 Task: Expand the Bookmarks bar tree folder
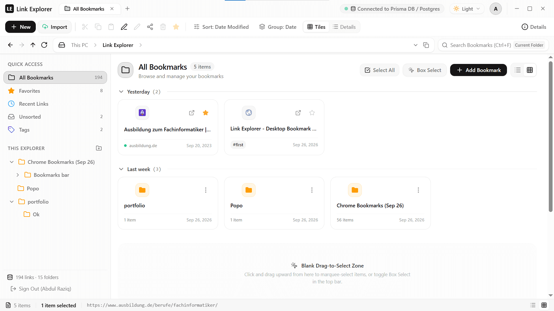[18, 175]
